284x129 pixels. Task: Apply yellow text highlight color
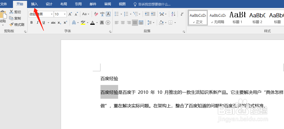[x=83, y=23]
